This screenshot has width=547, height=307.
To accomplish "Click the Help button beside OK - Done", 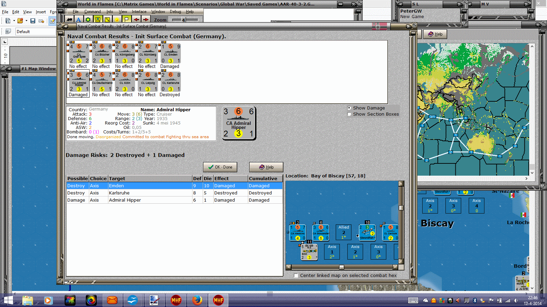I will tap(266, 167).
